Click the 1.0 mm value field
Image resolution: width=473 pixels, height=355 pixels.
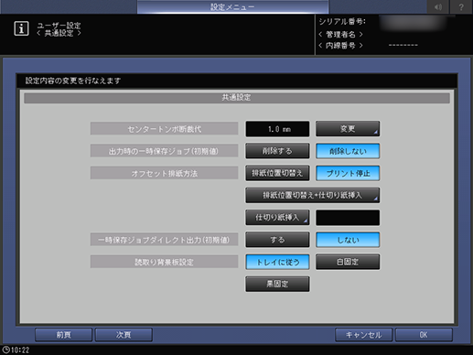coord(277,129)
